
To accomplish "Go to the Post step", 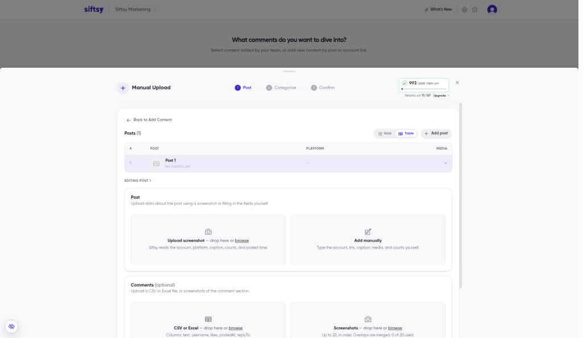I will tap(243, 88).
